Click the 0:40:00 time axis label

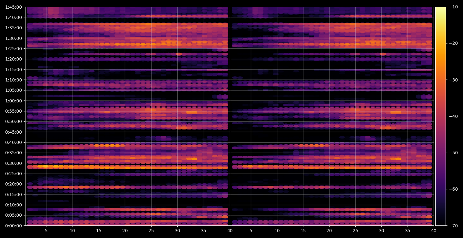tap(14, 142)
